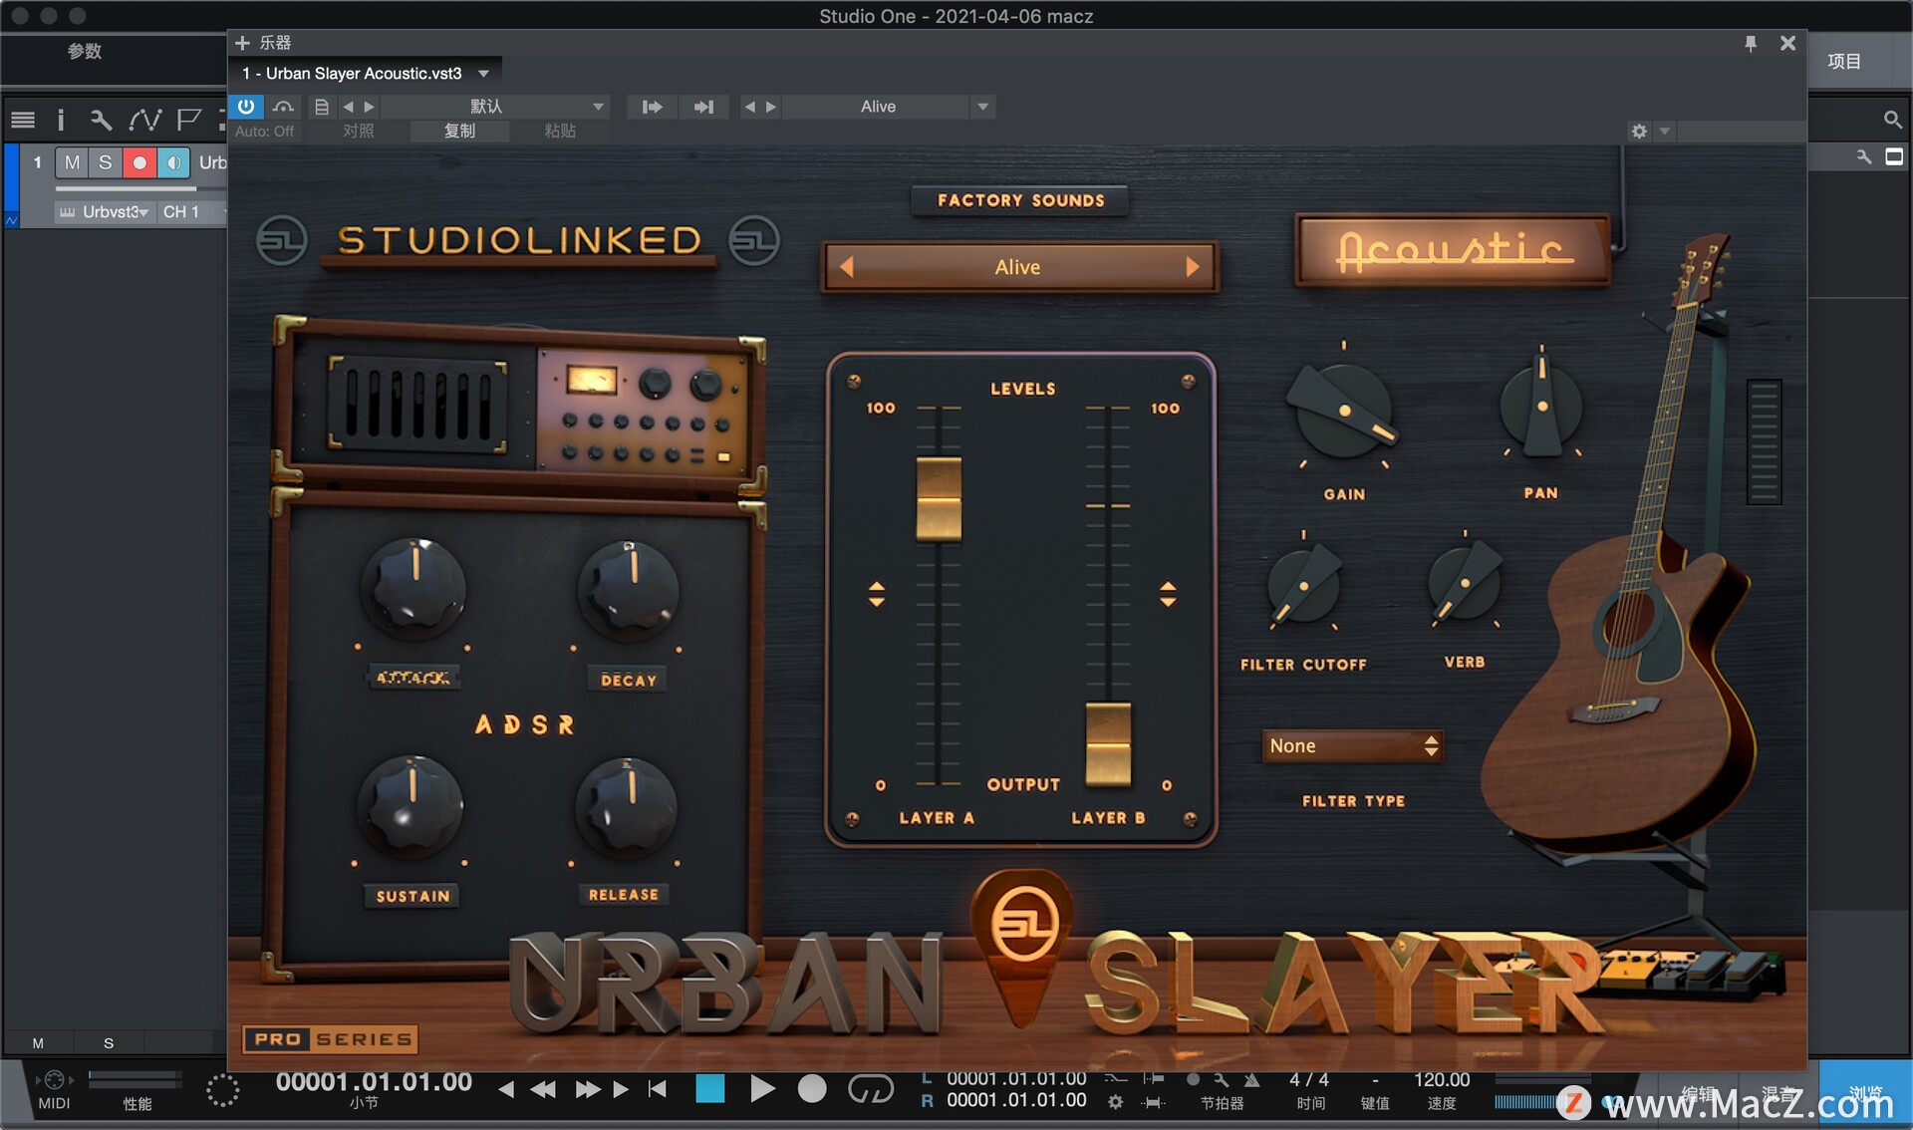The height and width of the screenshot is (1130, 1913).
Task: Pin the instrument window
Action: 1751,43
